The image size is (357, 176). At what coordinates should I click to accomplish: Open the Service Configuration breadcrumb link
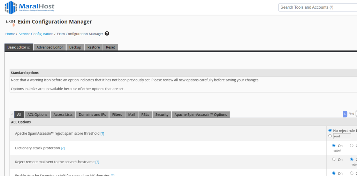click(36, 34)
